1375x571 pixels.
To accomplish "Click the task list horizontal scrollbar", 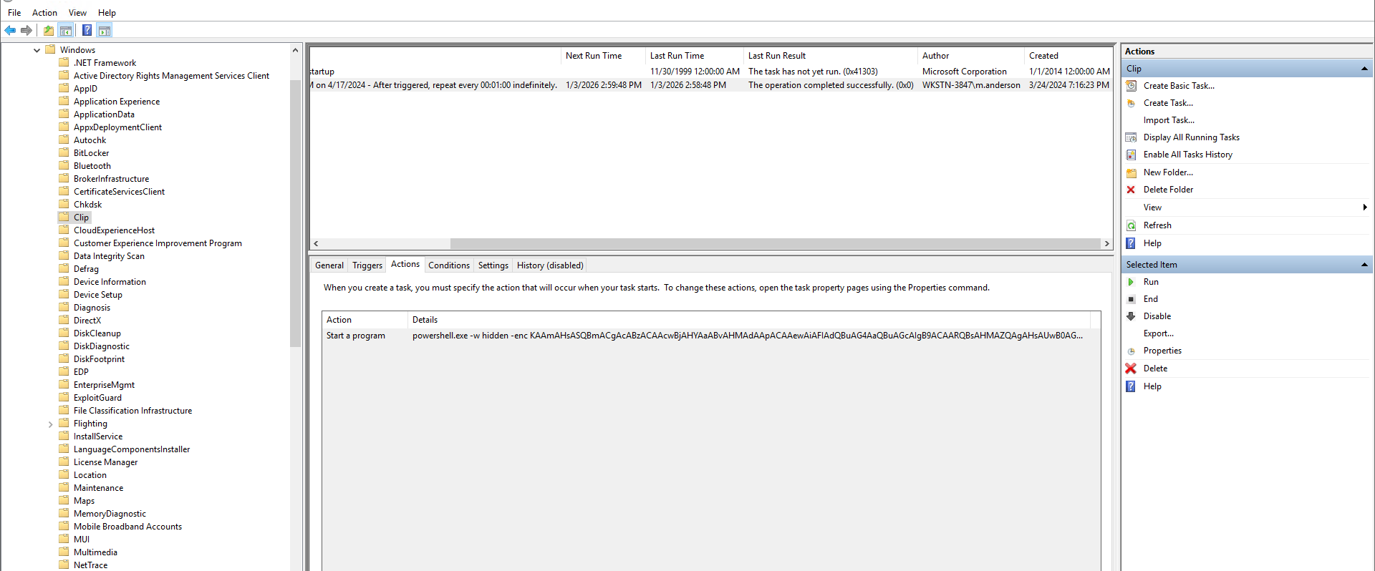I will [x=773, y=244].
